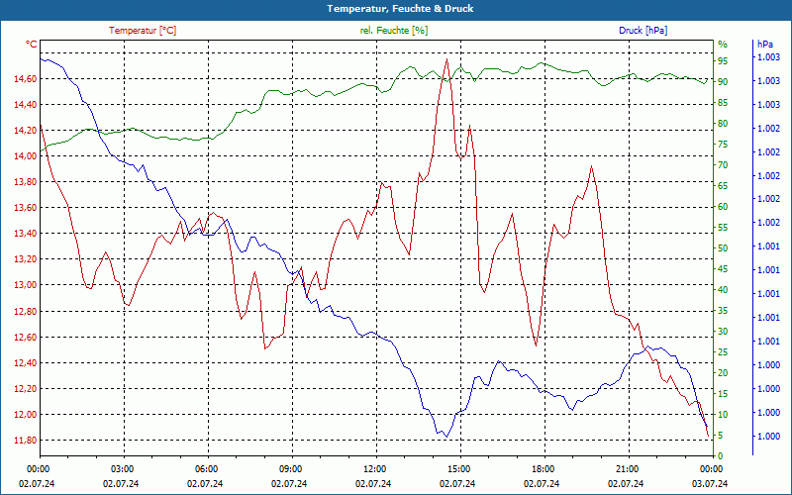Screen dimensions: 792x495
Task: Click green humidity axis value 75
Action: (x=723, y=144)
